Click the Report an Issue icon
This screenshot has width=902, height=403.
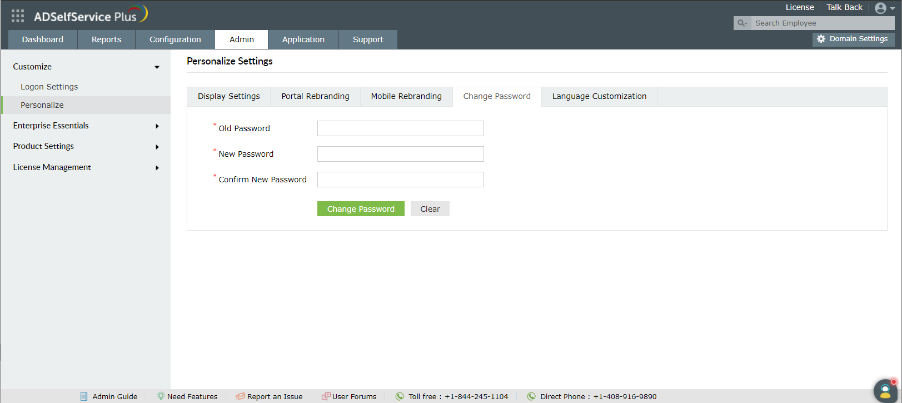[240, 396]
